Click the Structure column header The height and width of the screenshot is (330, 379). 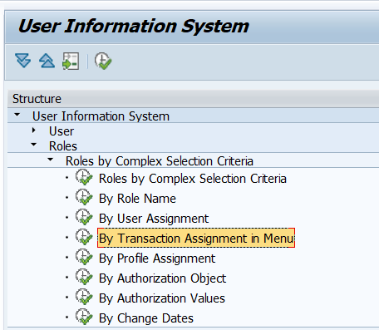pos(193,99)
